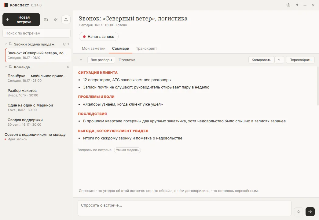Open «Все разборы» list
Image resolution: width=319 pixels, height=220 pixels.
101,60
